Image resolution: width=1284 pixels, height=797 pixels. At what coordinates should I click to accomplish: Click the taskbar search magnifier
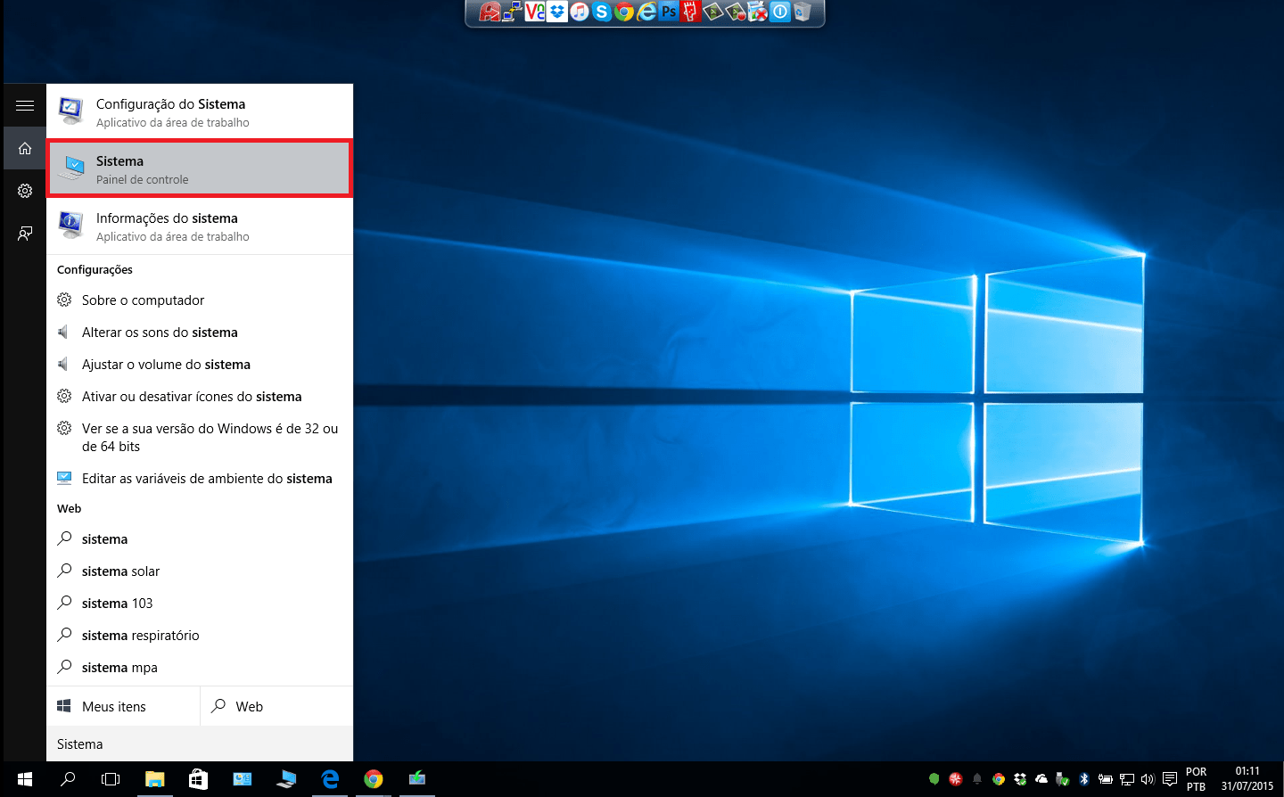point(68,779)
